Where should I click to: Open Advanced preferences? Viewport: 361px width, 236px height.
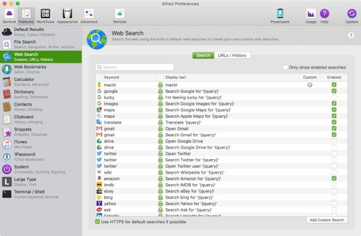(x=89, y=16)
